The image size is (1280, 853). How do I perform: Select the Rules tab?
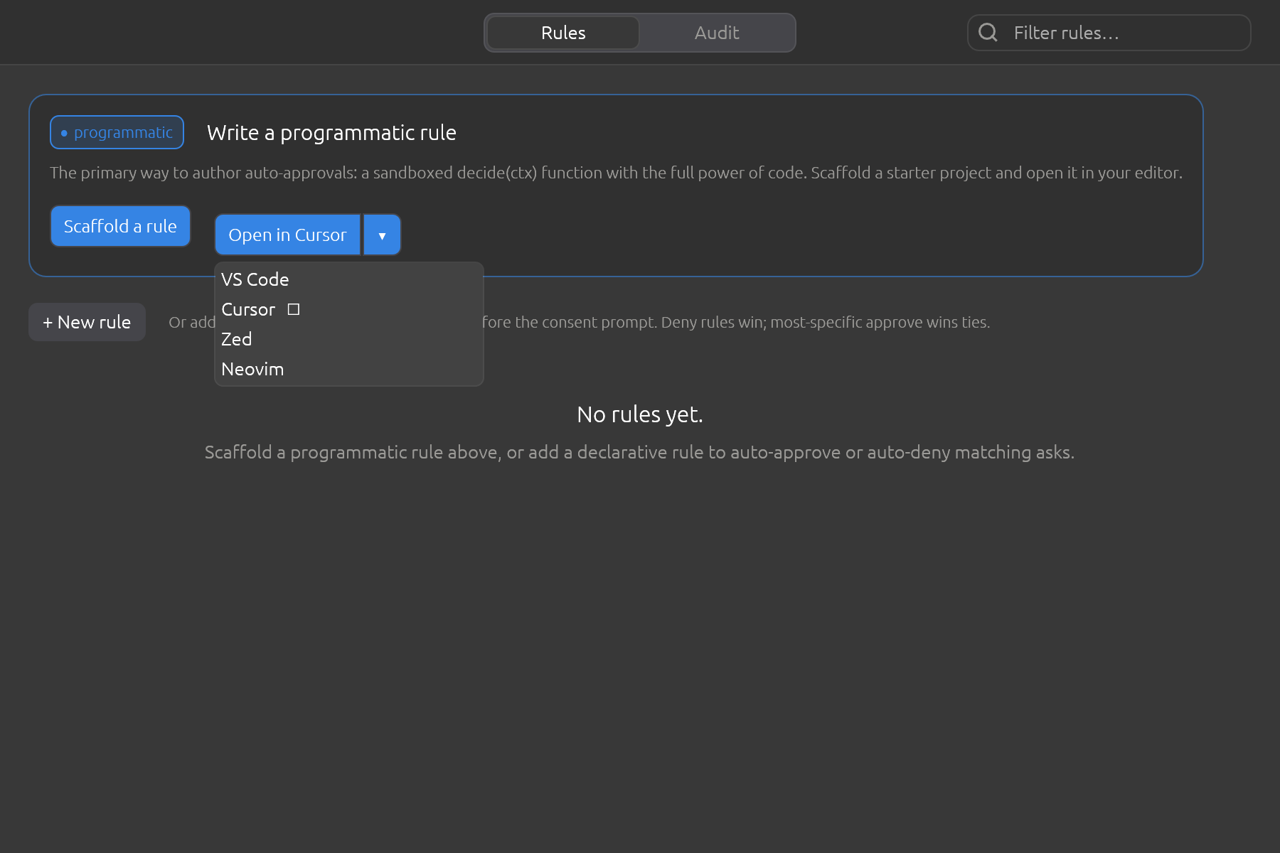(x=563, y=33)
